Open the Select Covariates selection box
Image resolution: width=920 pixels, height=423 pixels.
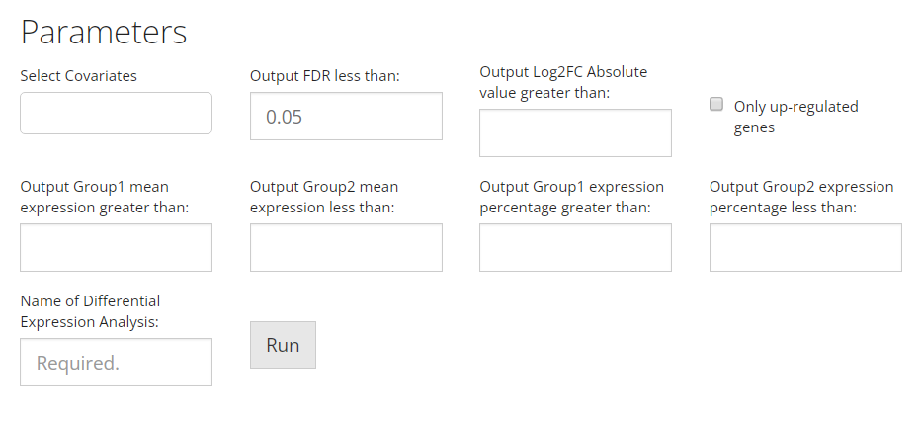(x=116, y=114)
